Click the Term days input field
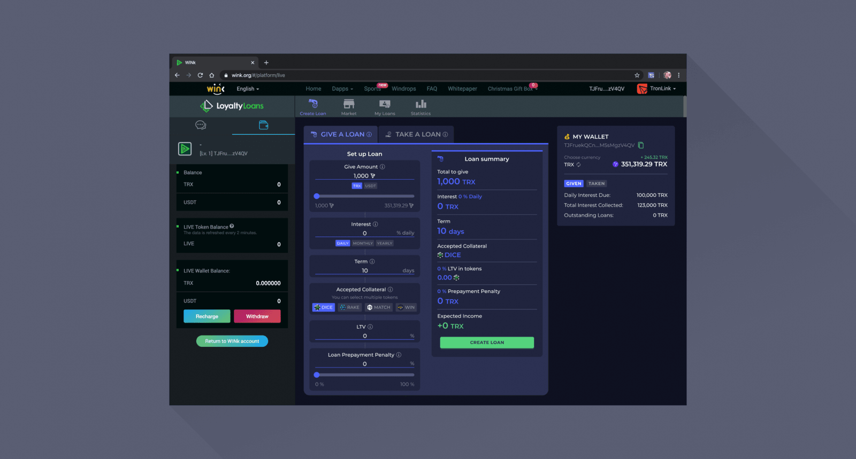This screenshot has width=856, height=459. tap(364, 271)
